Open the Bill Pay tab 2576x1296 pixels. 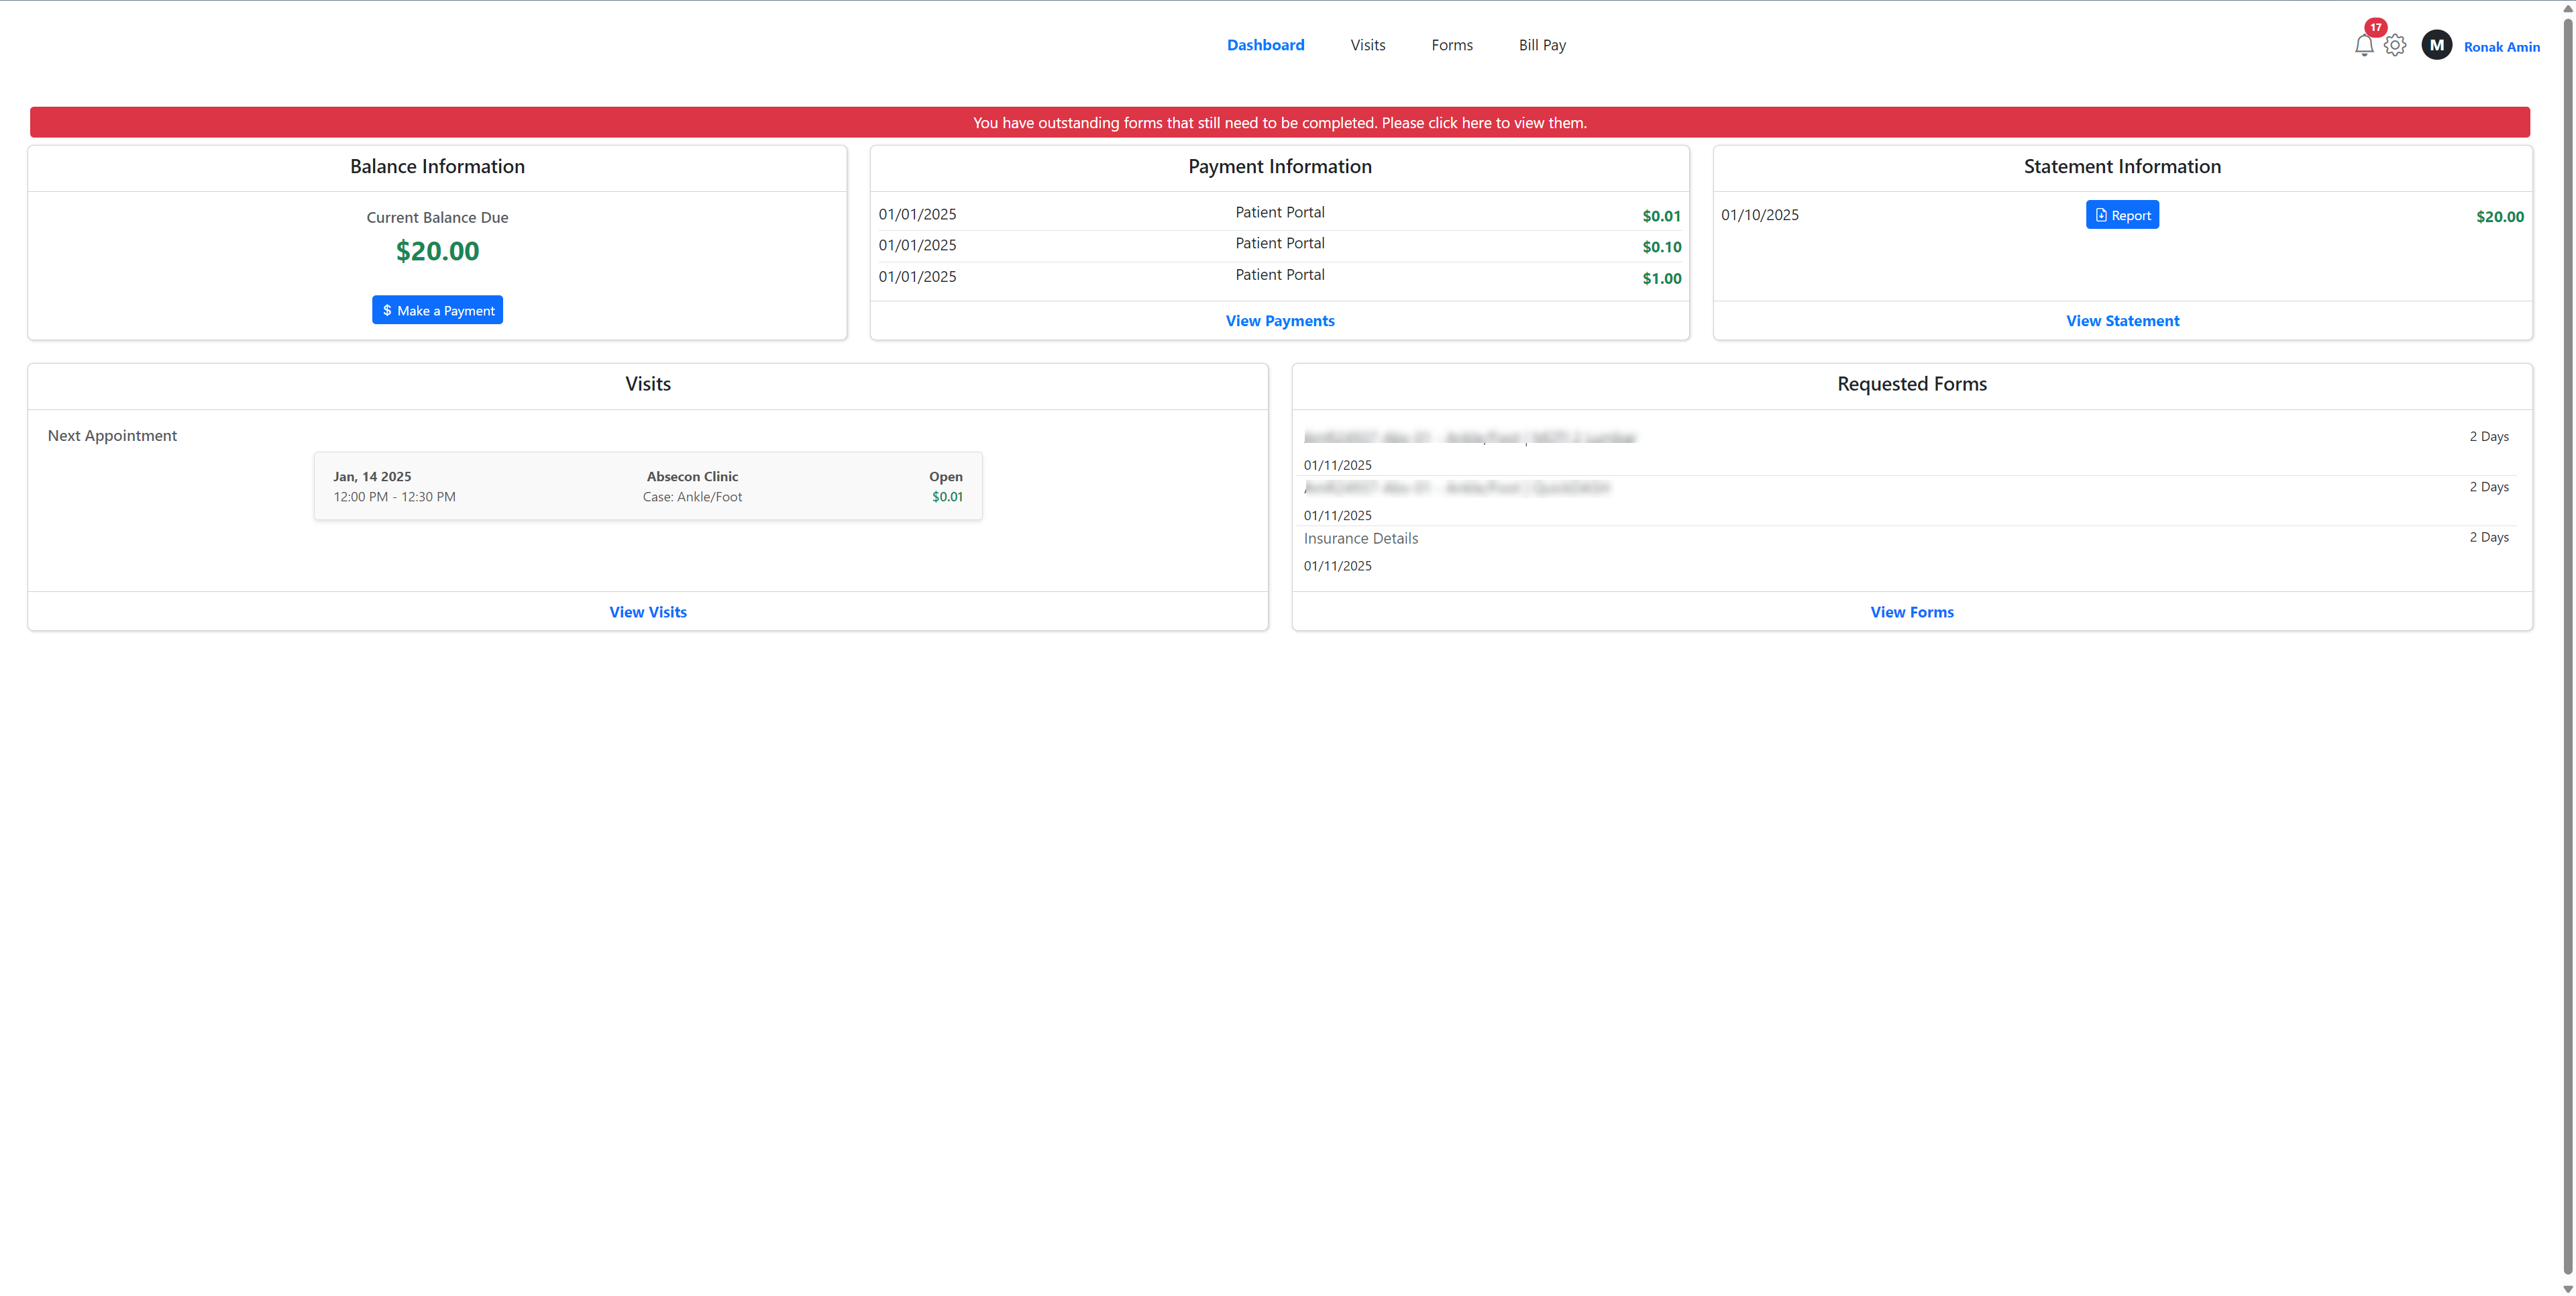click(x=1541, y=45)
